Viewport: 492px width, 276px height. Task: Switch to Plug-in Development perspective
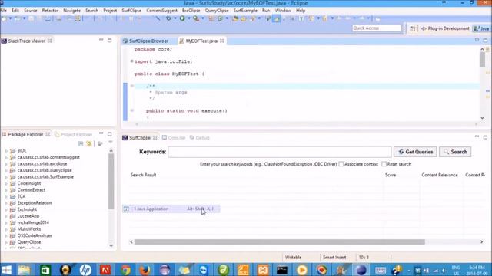[445, 28]
